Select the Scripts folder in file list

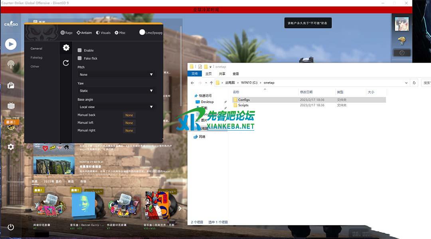pos(243,105)
